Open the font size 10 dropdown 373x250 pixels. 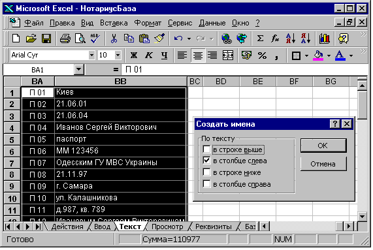pos(118,55)
